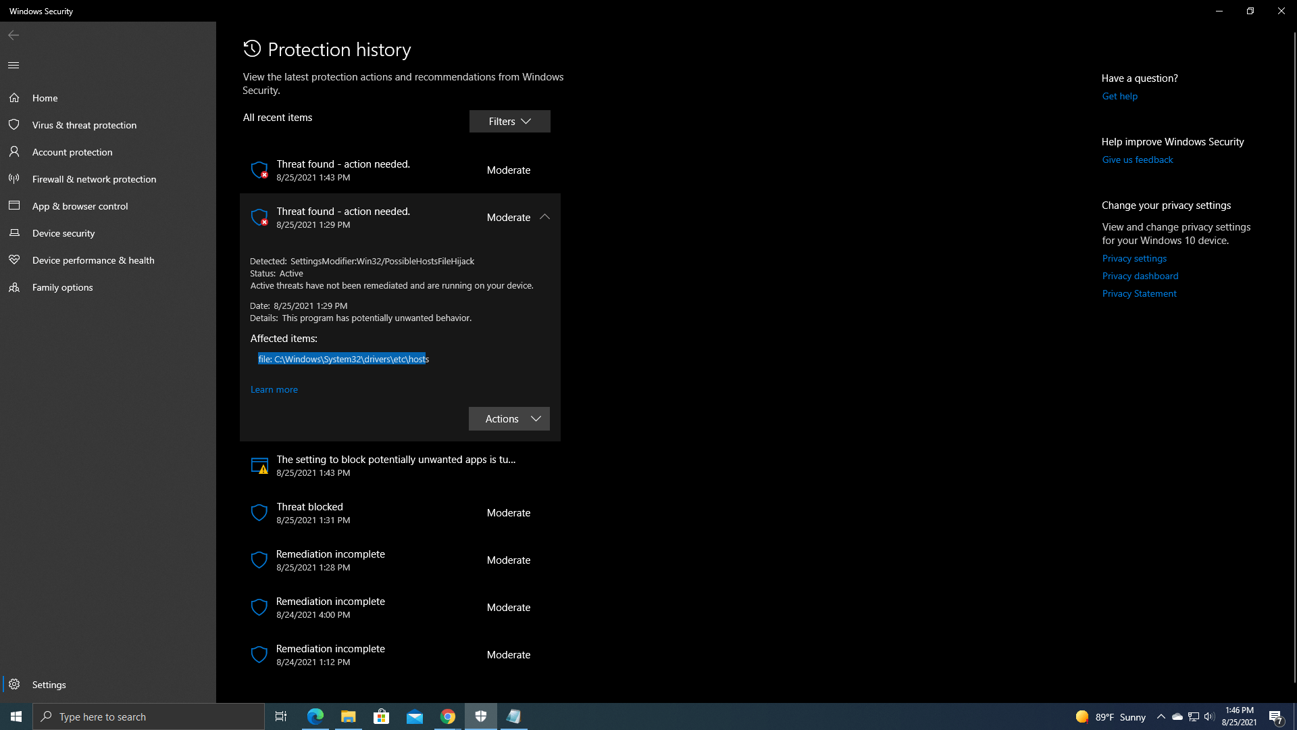This screenshot has width=1297, height=730.
Task: Click the taskbar search field
Action: 149,716
